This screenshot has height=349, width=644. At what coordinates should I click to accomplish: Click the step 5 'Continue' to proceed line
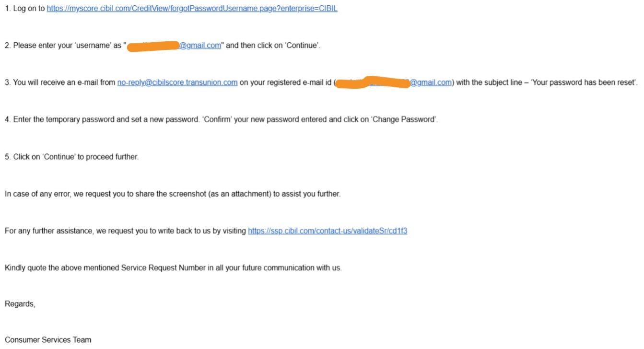pos(72,157)
